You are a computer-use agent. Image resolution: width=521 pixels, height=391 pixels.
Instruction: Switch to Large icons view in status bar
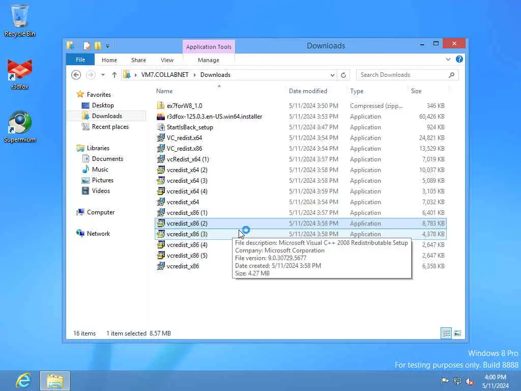pyautogui.click(x=457, y=333)
